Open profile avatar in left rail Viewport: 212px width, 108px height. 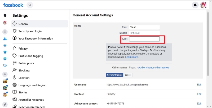point(5,23)
